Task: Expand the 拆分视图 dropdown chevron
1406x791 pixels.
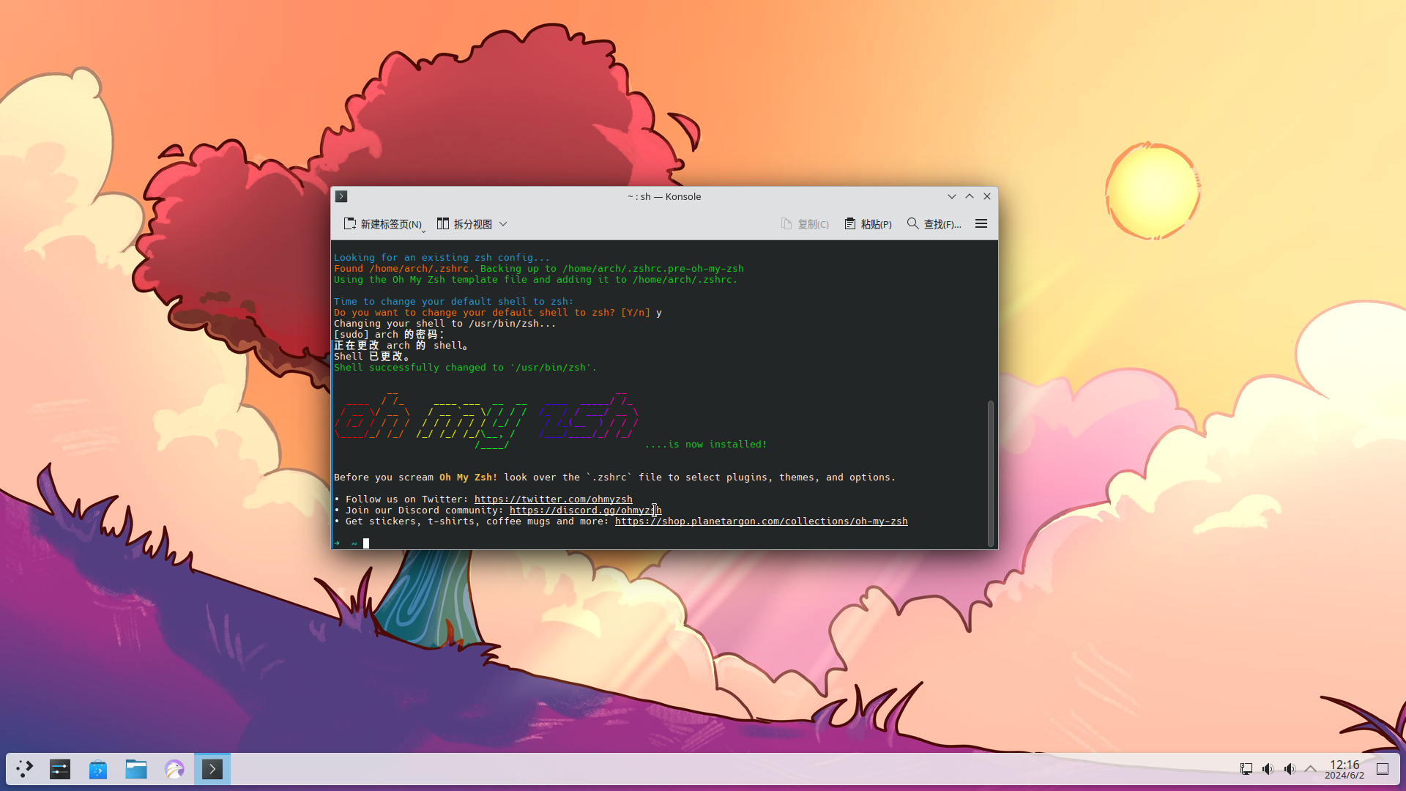Action: [x=503, y=224]
